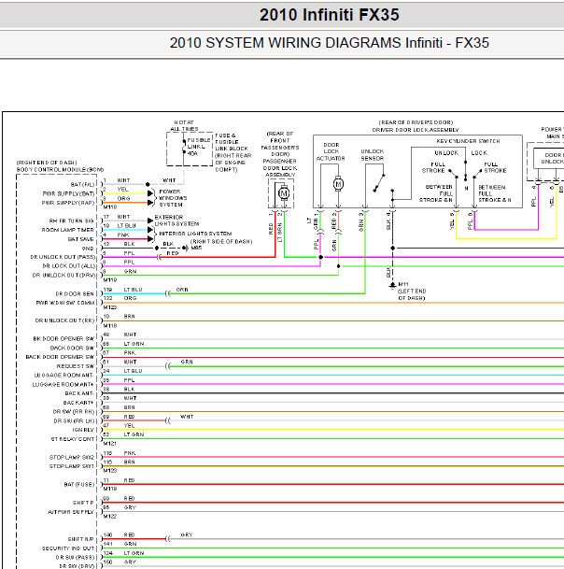The width and height of the screenshot is (564, 569).
Task: Select the 'POWER WINDOWS SYSTEM' reference
Action: pyautogui.click(x=173, y=198)
